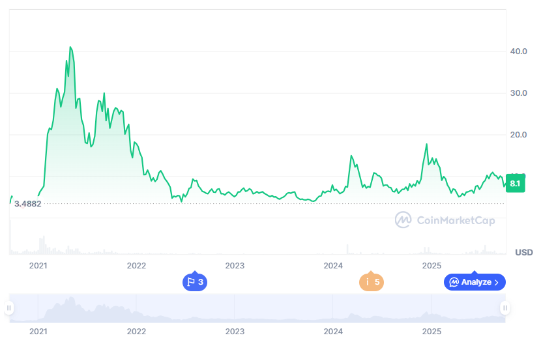Click the green 8.1 current price tag
Screen dimensions: 541x344
pos(515,184)
